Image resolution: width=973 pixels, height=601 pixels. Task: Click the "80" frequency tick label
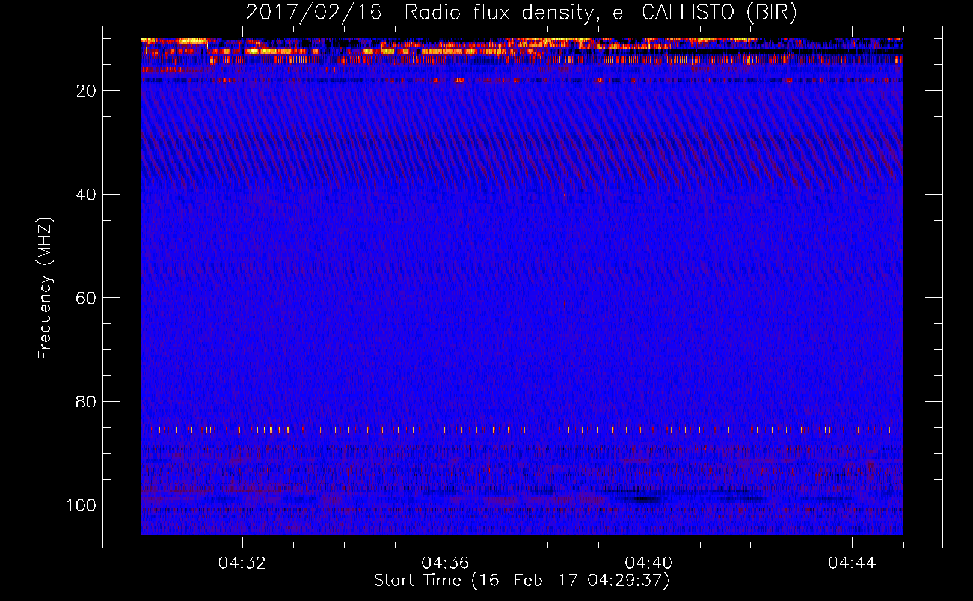click(x=87, y=402)
